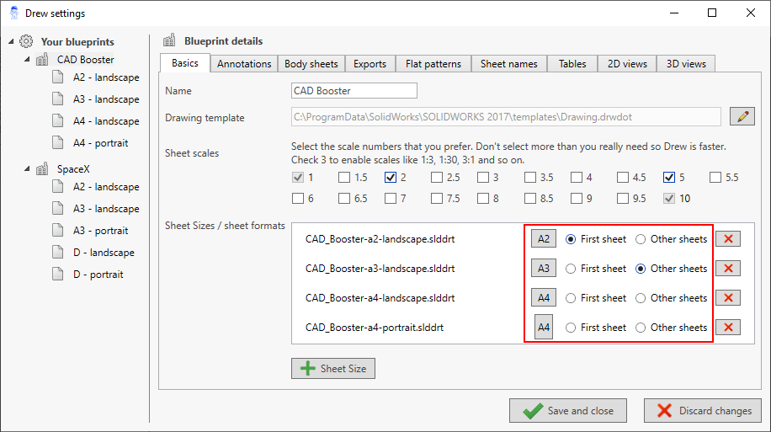This screenshot has width=771, height=432.
Task: Collapse the CAD Booster tree node
Action: point(27,60)
